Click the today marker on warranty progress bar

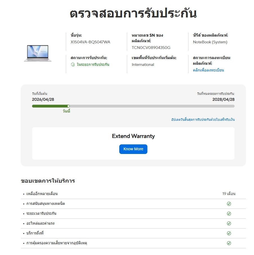point(69,106)
